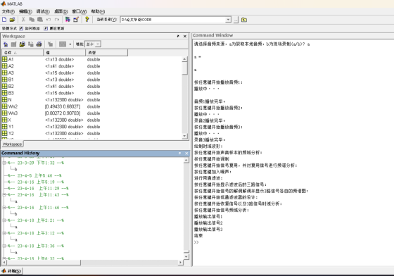Save workspace icon in Workspace toolbar
394x276 pixels.
(x=31, y=44)
